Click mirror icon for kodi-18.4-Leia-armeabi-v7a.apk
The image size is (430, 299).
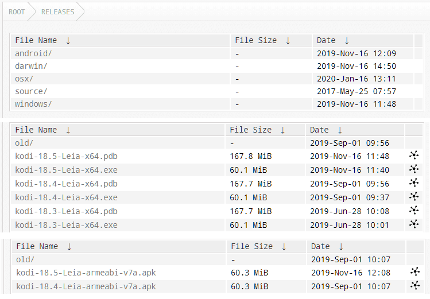pyautogui.click(x=415, y=286)
